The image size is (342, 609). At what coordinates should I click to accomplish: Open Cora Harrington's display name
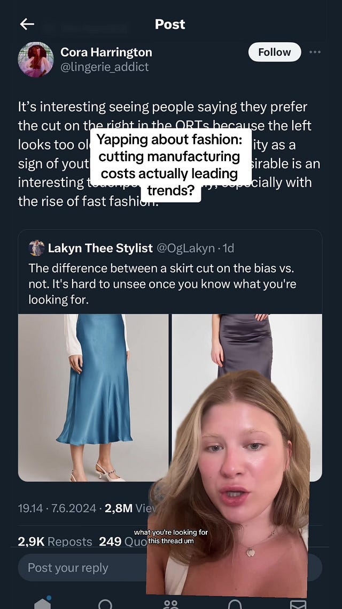pyautogui.click(x=106, y=52)
